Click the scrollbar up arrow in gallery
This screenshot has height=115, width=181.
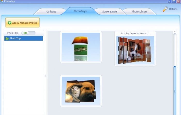(175, 32)
